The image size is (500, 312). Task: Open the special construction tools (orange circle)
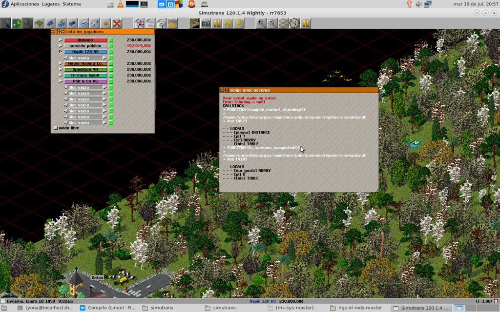(105, 23)
